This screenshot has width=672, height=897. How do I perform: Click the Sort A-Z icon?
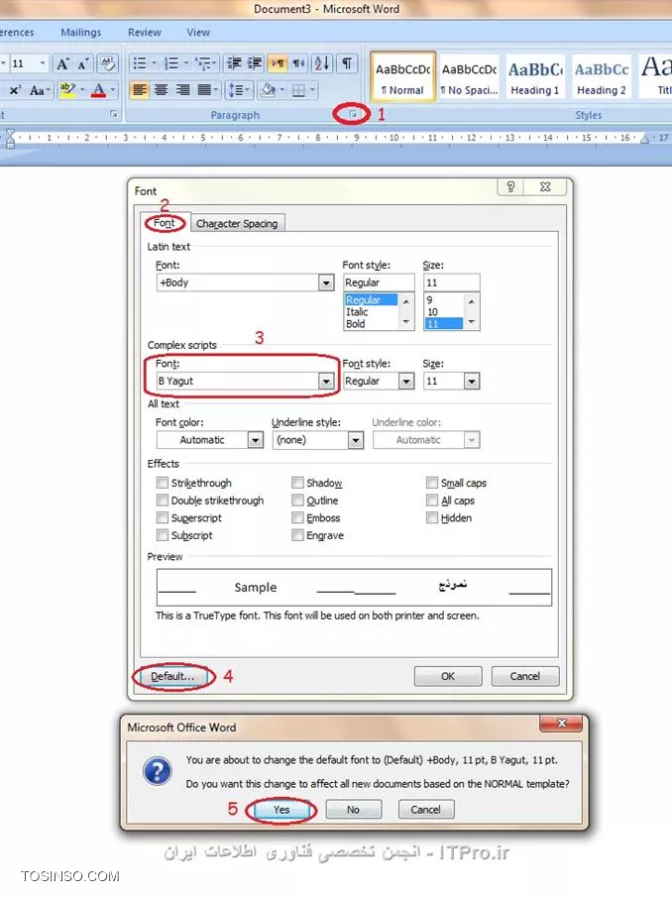tap(321, 63)
